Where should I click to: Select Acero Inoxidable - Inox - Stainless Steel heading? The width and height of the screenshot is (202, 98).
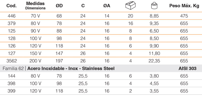click(71, 68)
